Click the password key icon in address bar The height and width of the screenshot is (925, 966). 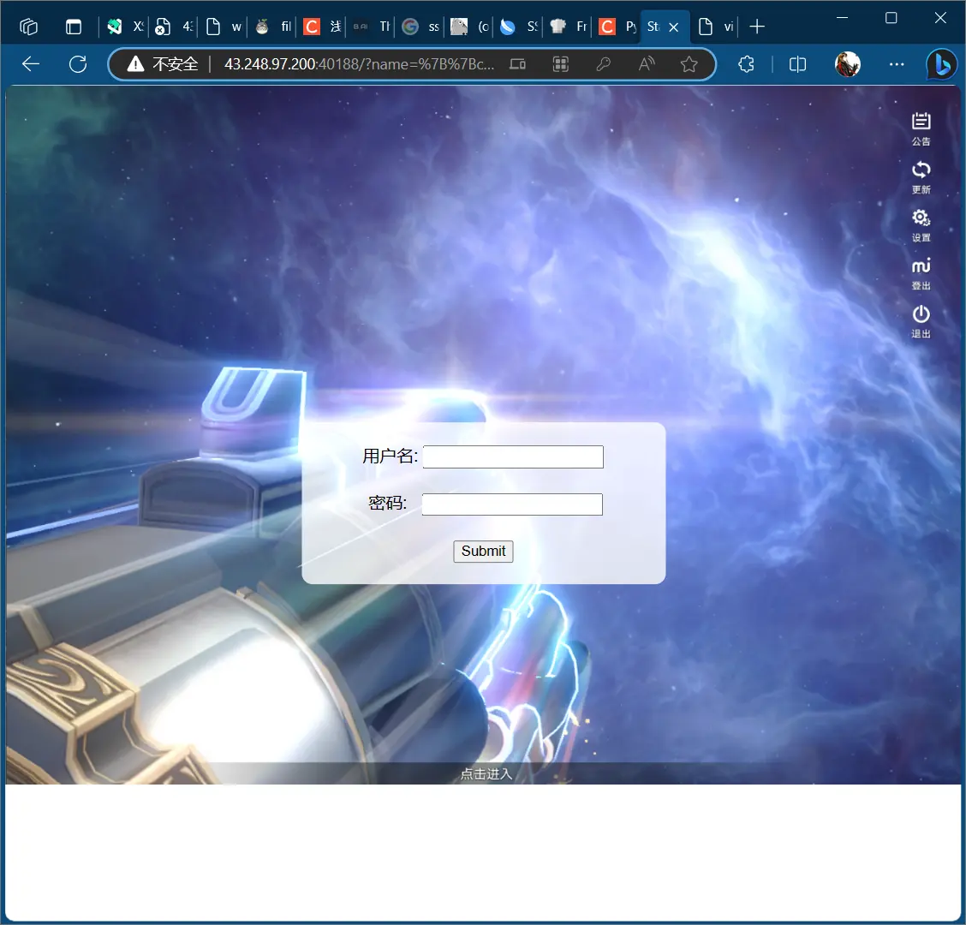(x=604, y=64)
